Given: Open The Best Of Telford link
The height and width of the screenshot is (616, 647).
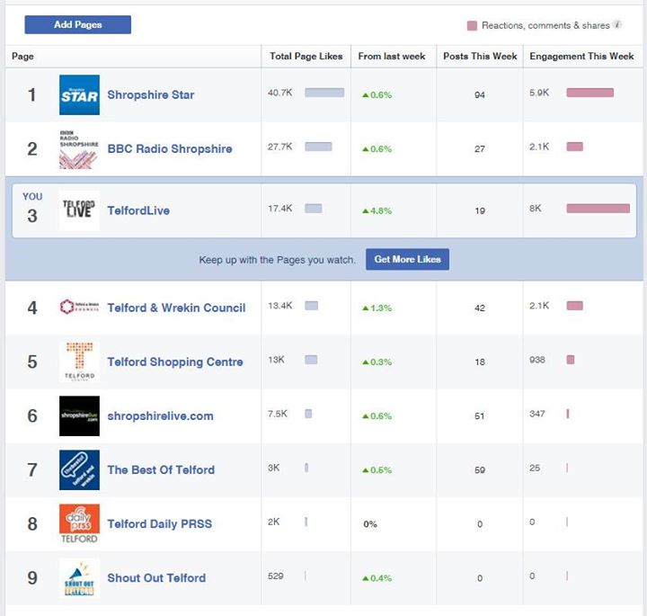Looking at the screenshot, I should [161, 469].
